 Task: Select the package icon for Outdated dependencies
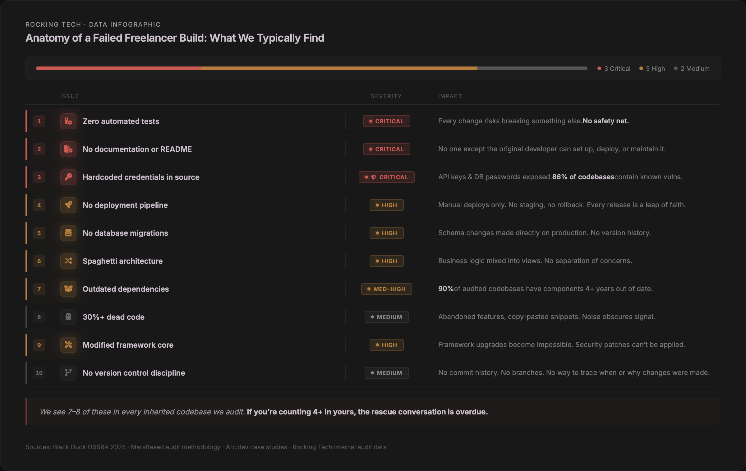pyautogui.click(x=68, y=289)
